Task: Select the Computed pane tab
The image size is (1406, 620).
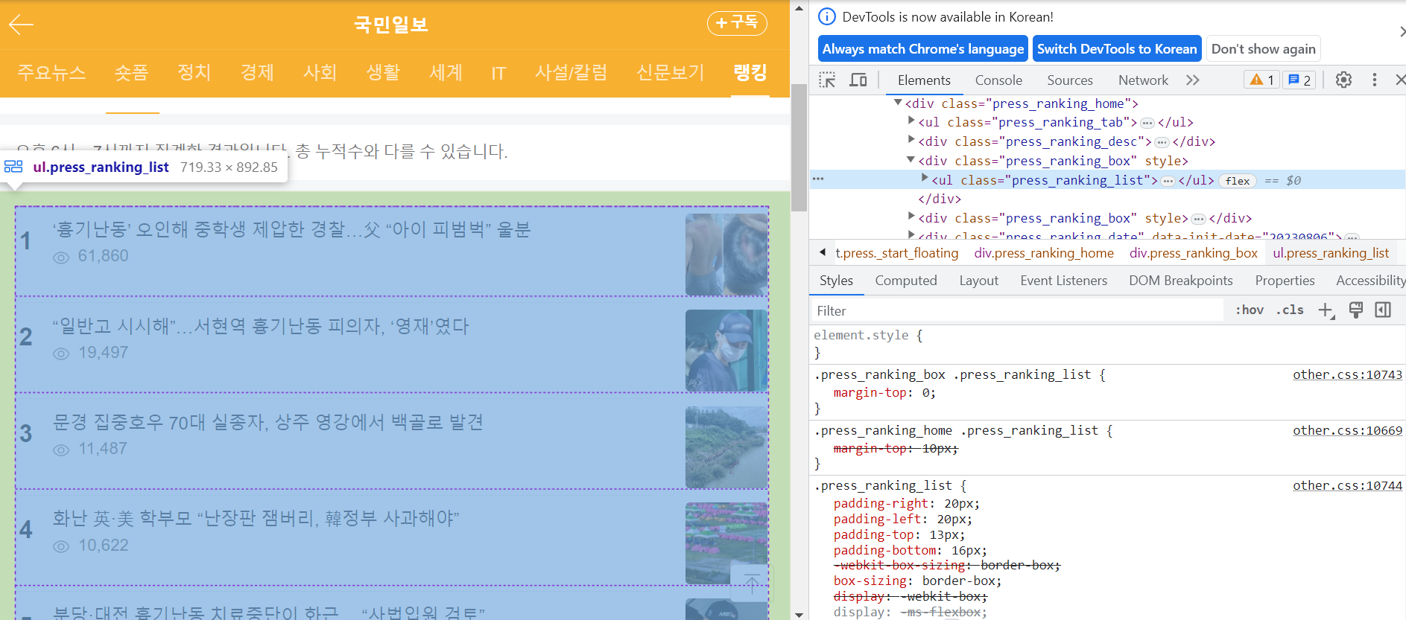Action: tap(906, 281)
